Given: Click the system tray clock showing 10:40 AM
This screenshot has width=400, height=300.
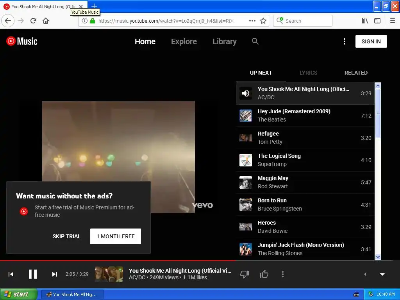Looking at the screenshot, I should [x=386, y=295].
